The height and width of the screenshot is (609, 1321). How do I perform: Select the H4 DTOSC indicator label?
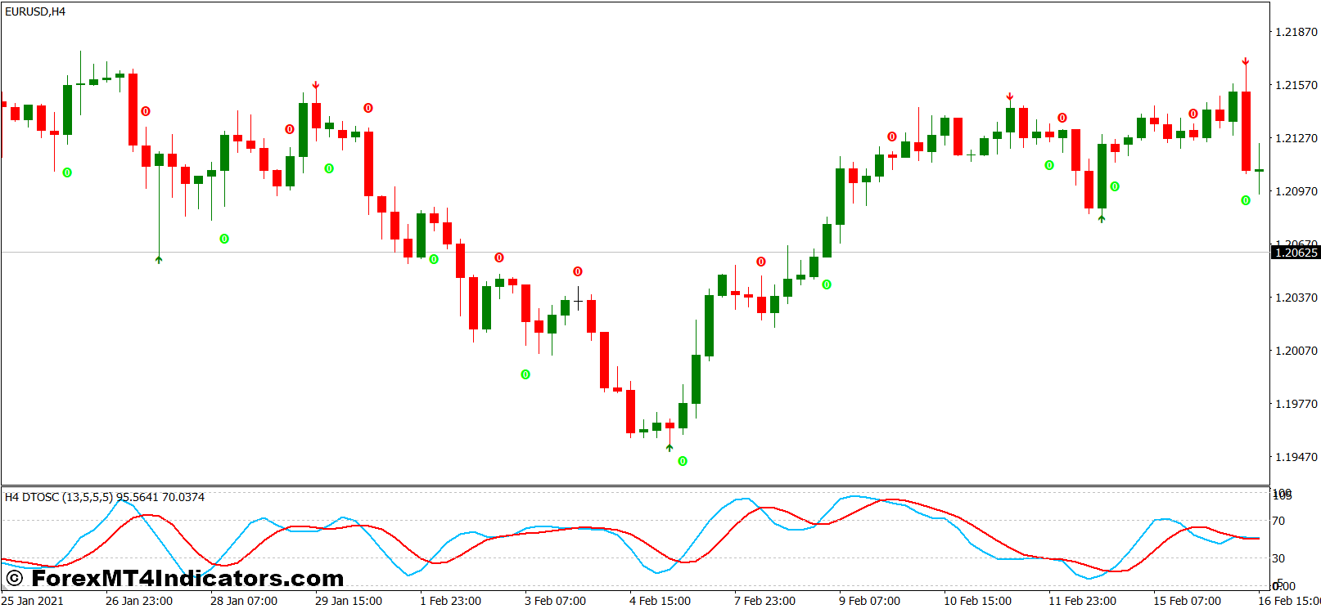point(105,497)
